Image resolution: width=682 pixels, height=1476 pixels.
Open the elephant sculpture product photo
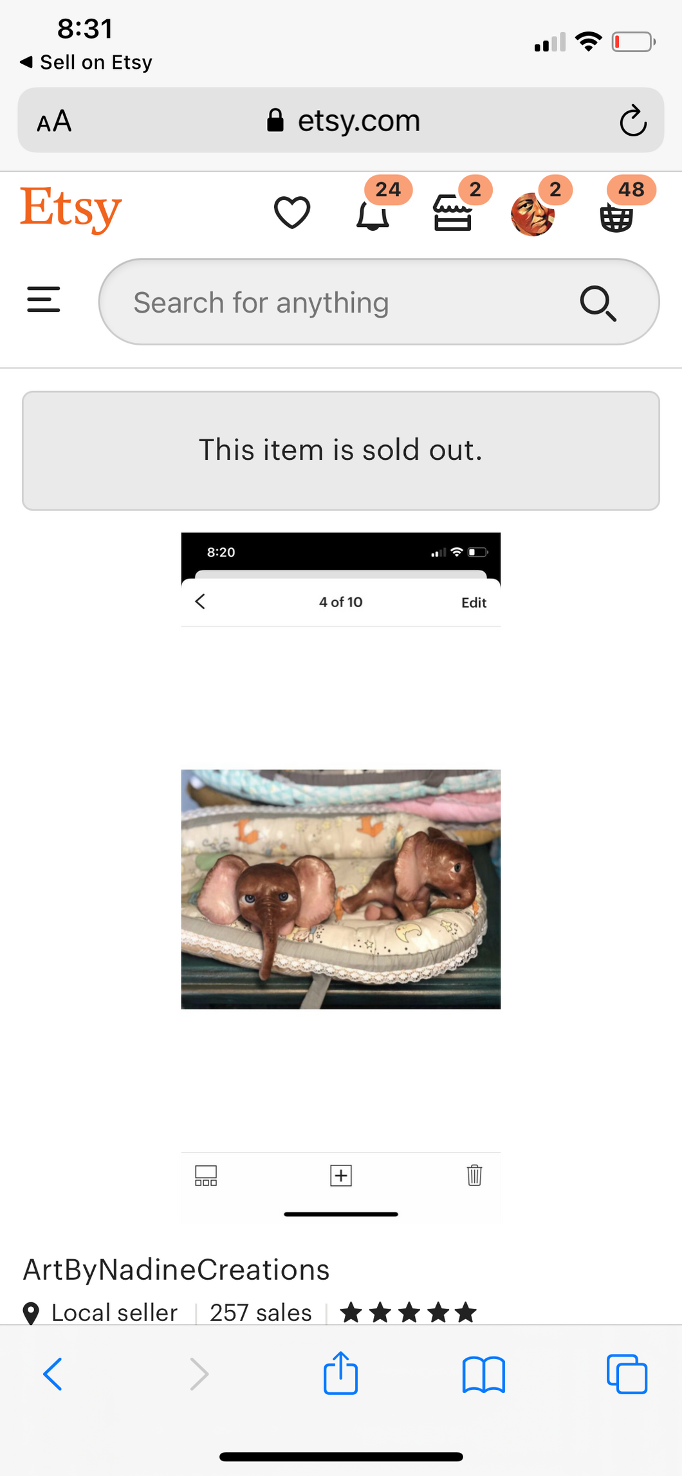tap(340, 889)
